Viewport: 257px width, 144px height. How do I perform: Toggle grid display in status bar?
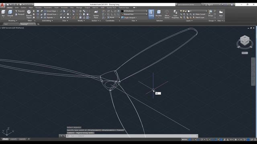(x=190, y=140)
